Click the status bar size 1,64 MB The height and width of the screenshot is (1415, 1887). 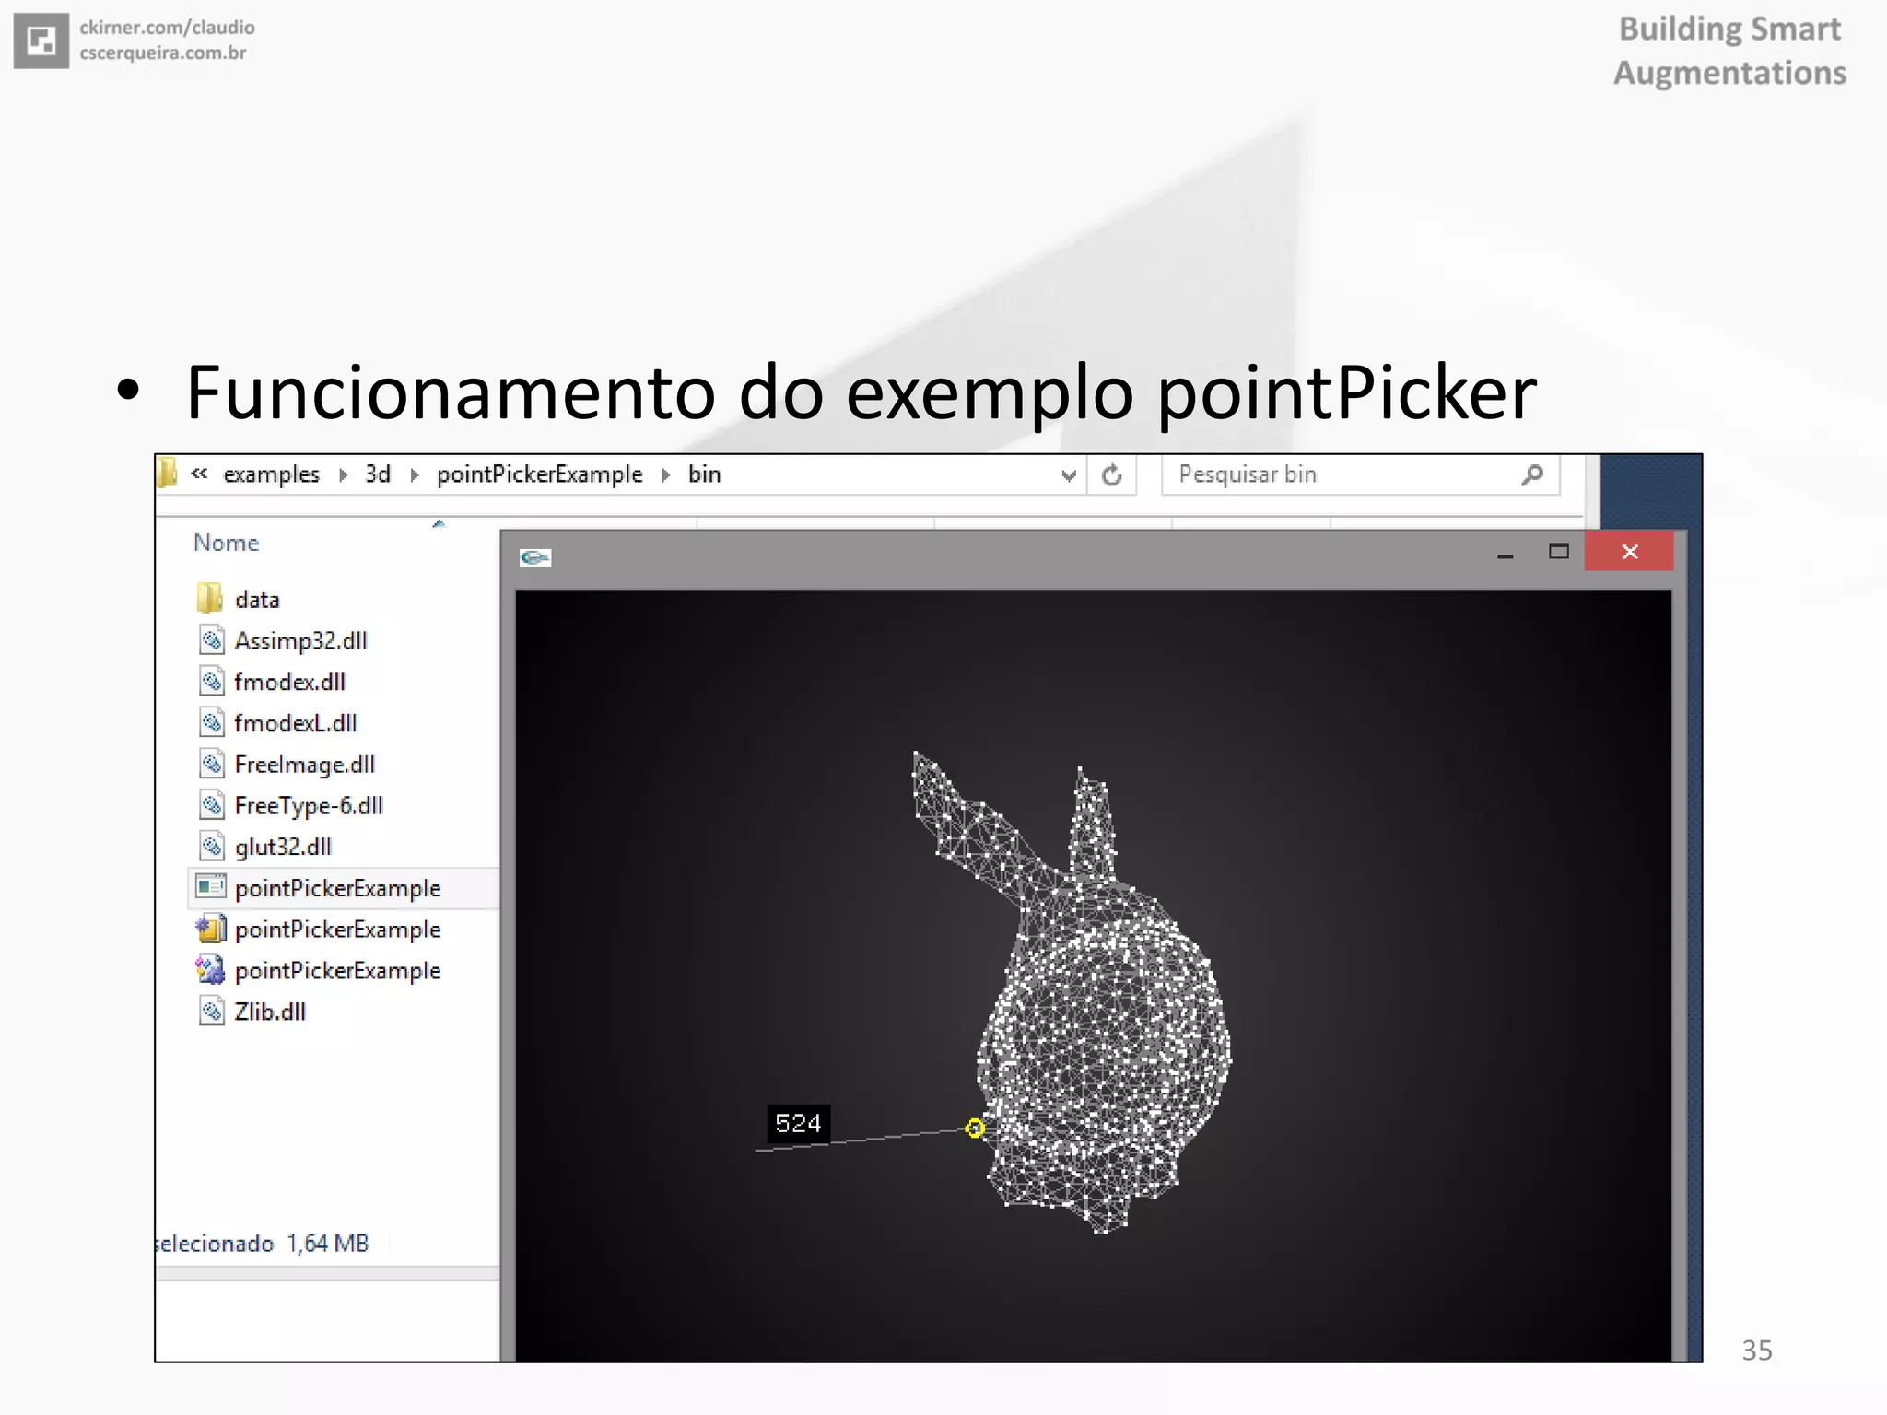[x=327, y=1244]
